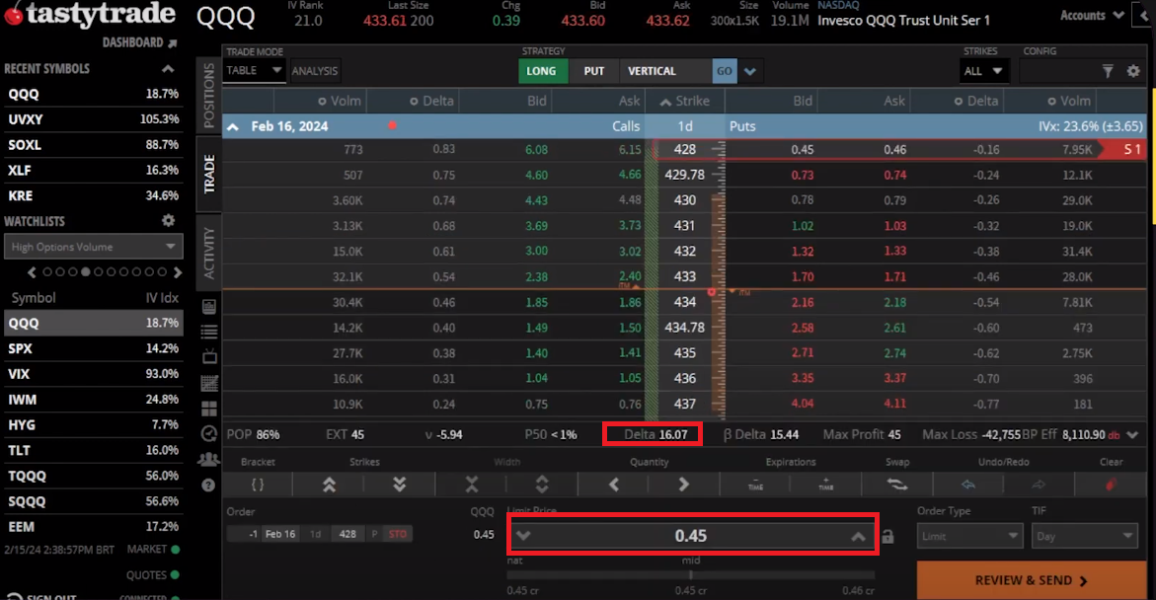The height and width of the screenshot is (600, 1156).
Task: Open the Order Type Limit dropdown
Action: click(969, 536)
